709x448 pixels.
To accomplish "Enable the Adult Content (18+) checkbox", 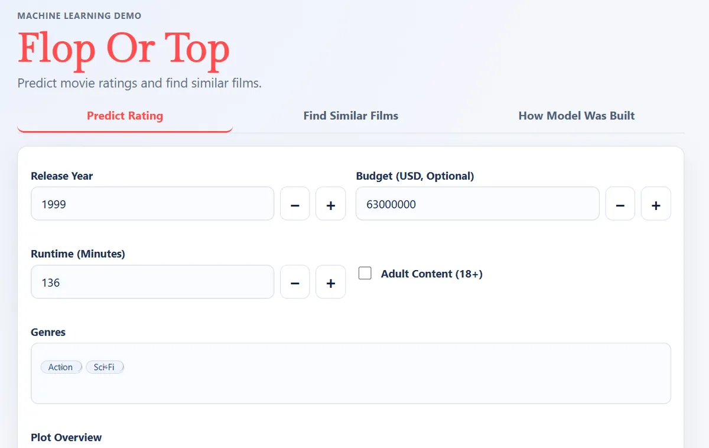I will tap(365, 273).
